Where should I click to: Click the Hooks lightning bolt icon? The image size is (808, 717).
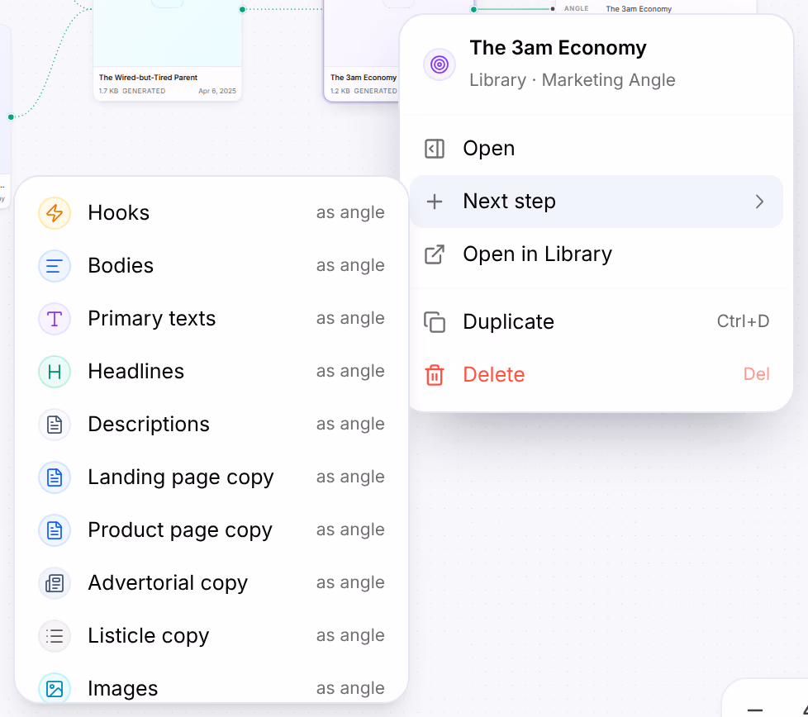[x=54, y=213]
